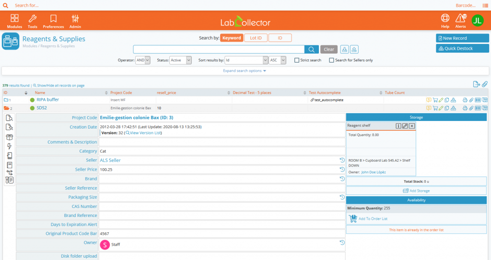Click RIPA buffer row barcode icon
This screenshot has height=260, width=491.
tap(478, 100)
